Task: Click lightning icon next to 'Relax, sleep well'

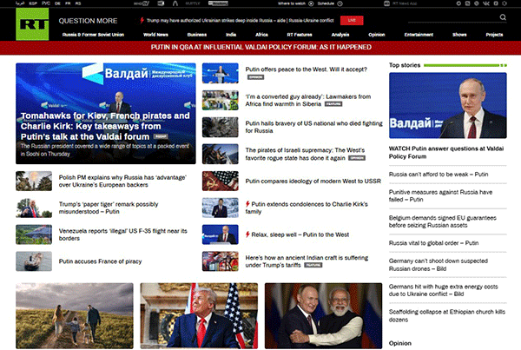Action: [x=247, y=234]
